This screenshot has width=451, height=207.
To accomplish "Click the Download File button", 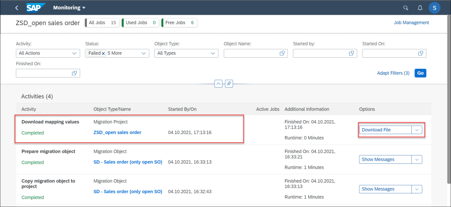I will click(385, 129).
